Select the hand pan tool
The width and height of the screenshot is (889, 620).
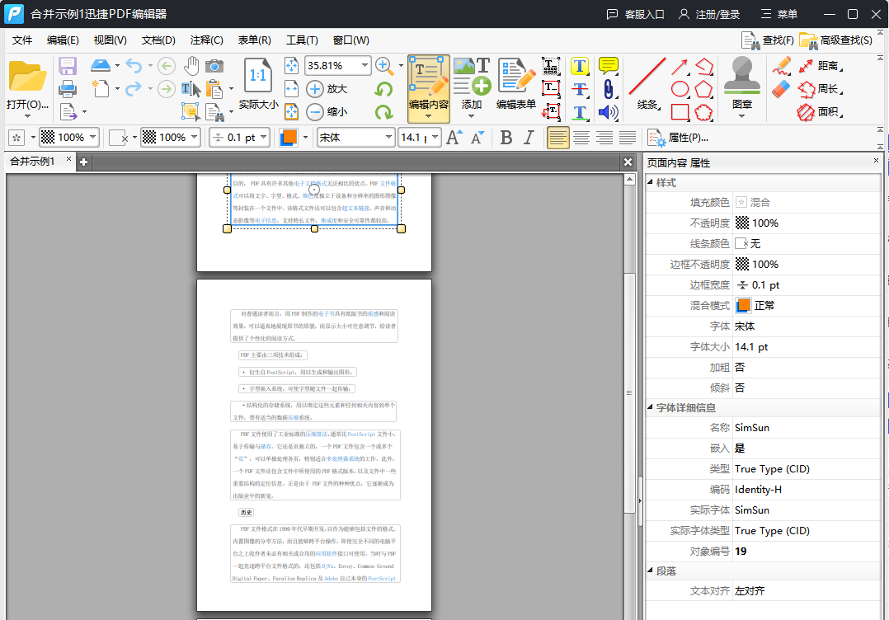[191, 66]
